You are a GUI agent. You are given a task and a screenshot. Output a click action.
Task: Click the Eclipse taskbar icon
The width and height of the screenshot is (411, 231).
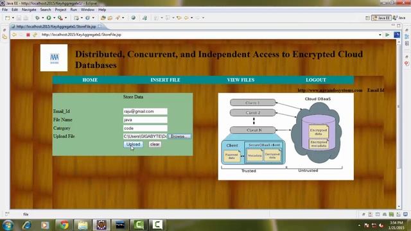click(x=101, y=225)
